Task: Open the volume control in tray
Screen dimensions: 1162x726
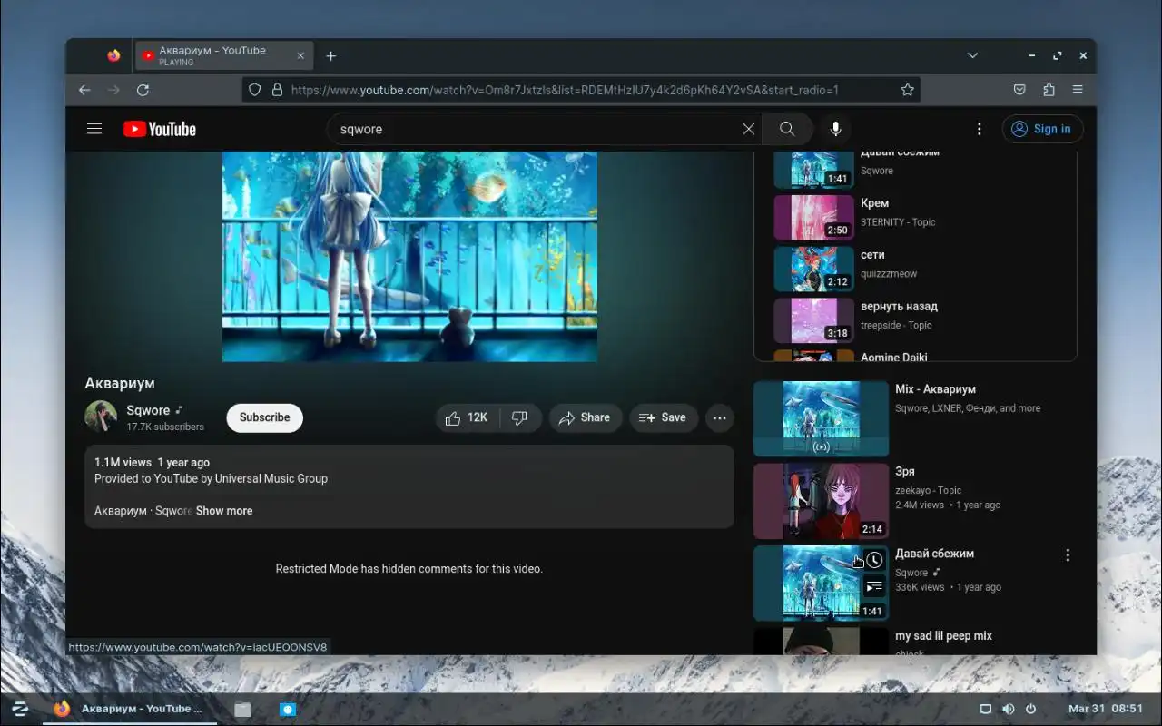Action: [1008, 709]
